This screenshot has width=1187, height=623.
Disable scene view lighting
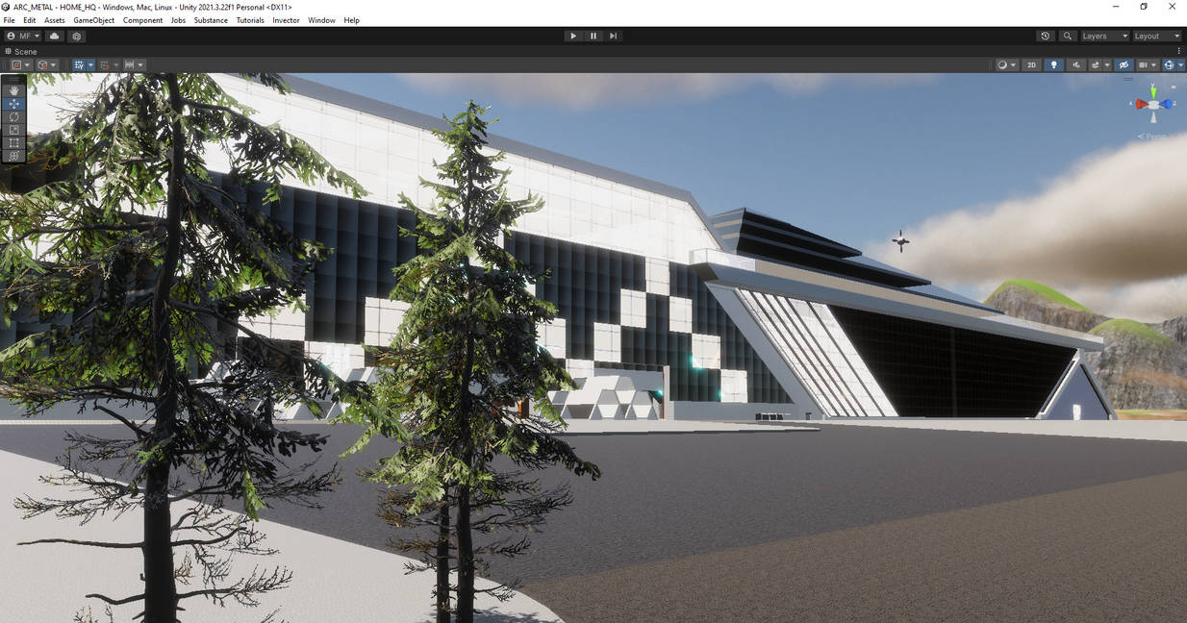point(1053,64)
